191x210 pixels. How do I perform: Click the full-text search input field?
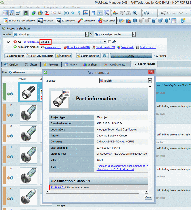click(71, 42)
